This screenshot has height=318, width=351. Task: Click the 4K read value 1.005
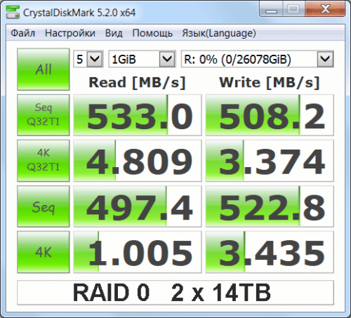pos(138,252)
